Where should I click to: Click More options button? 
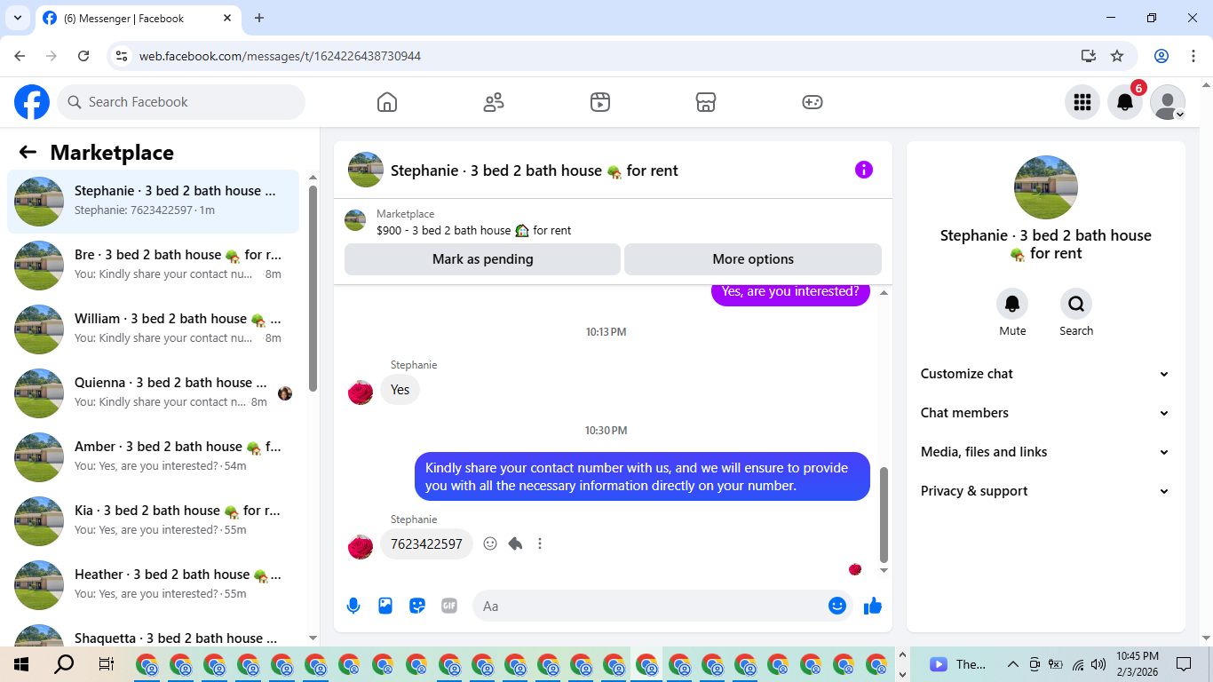tap(753, 259)
